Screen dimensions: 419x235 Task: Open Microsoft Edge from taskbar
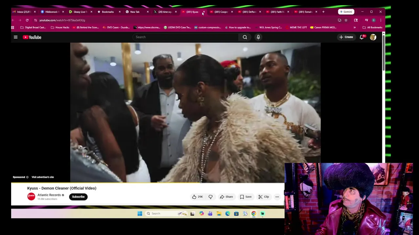[x=228, y=213]
